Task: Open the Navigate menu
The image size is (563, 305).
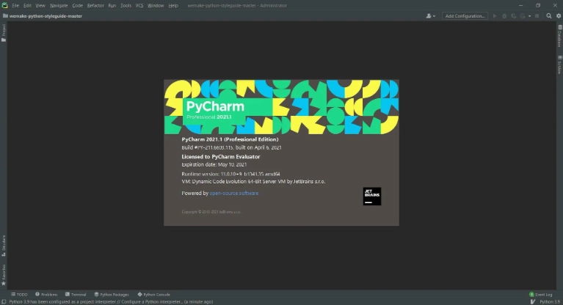Action: click(59, 5)
